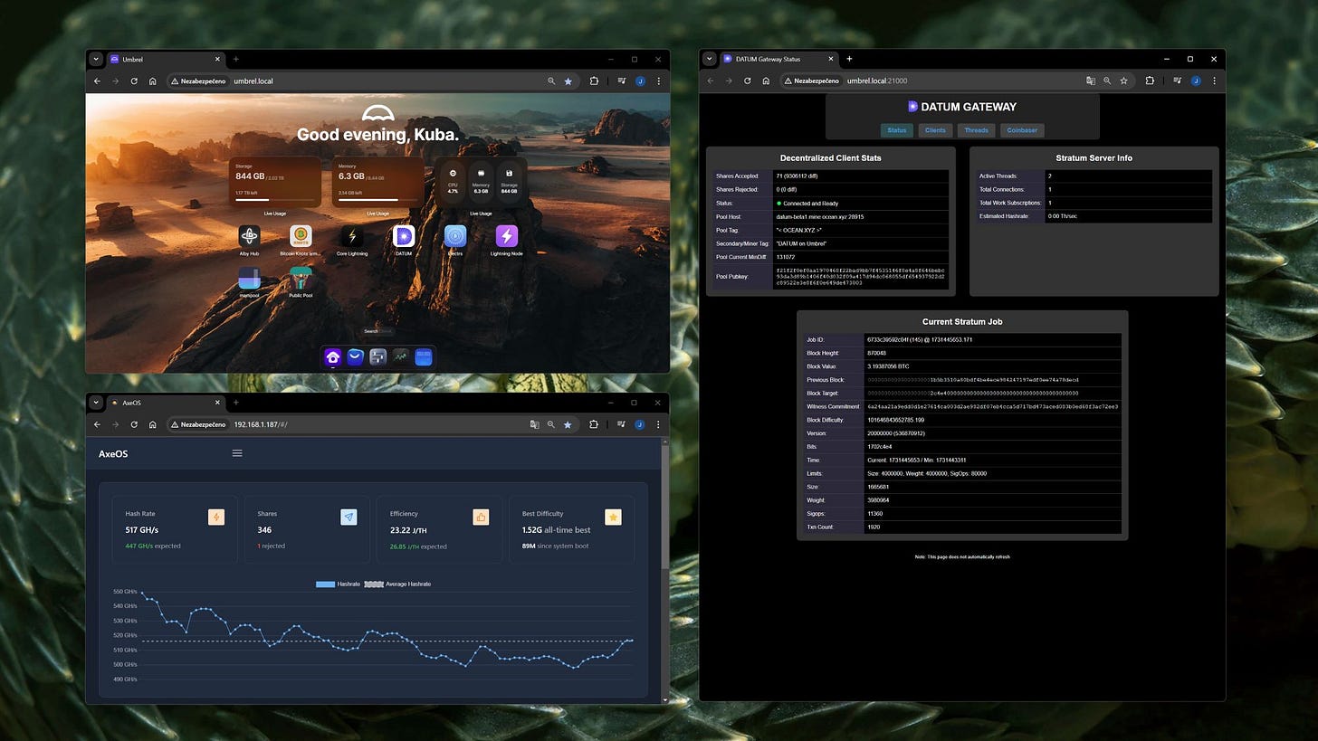Click the Efficiency thumbs-up icon
The width and height of the screenshot is (1318, 741).
click(x=481, y=517)
